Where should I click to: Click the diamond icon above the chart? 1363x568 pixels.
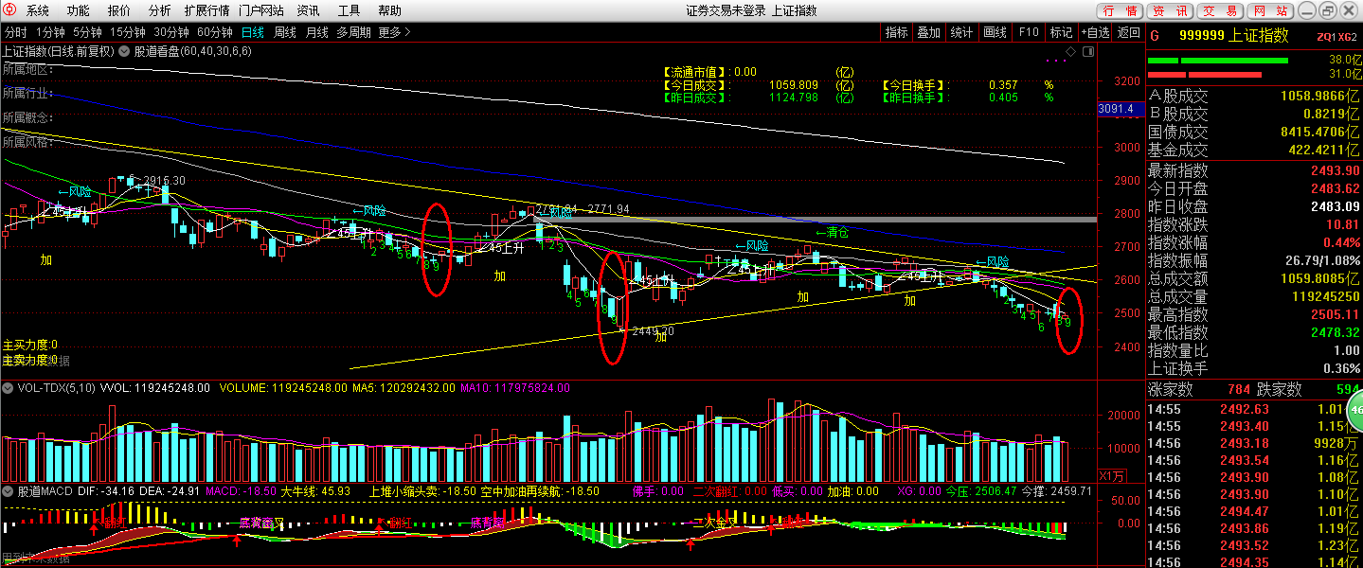pos(1069,50)
